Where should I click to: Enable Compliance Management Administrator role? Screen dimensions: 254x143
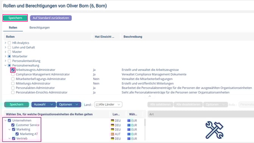pyautogui.click(x=13, y=74)
